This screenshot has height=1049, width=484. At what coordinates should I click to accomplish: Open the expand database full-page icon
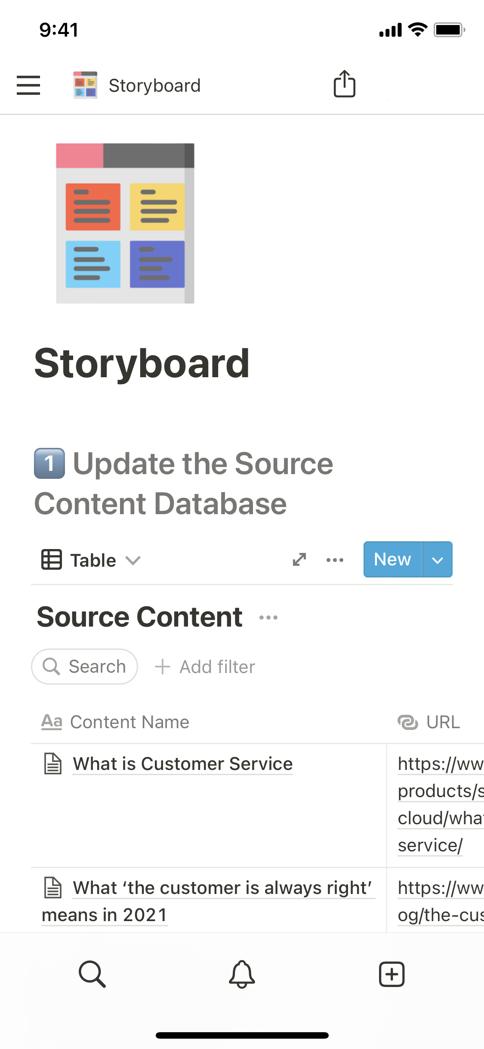tap(299, 559)
